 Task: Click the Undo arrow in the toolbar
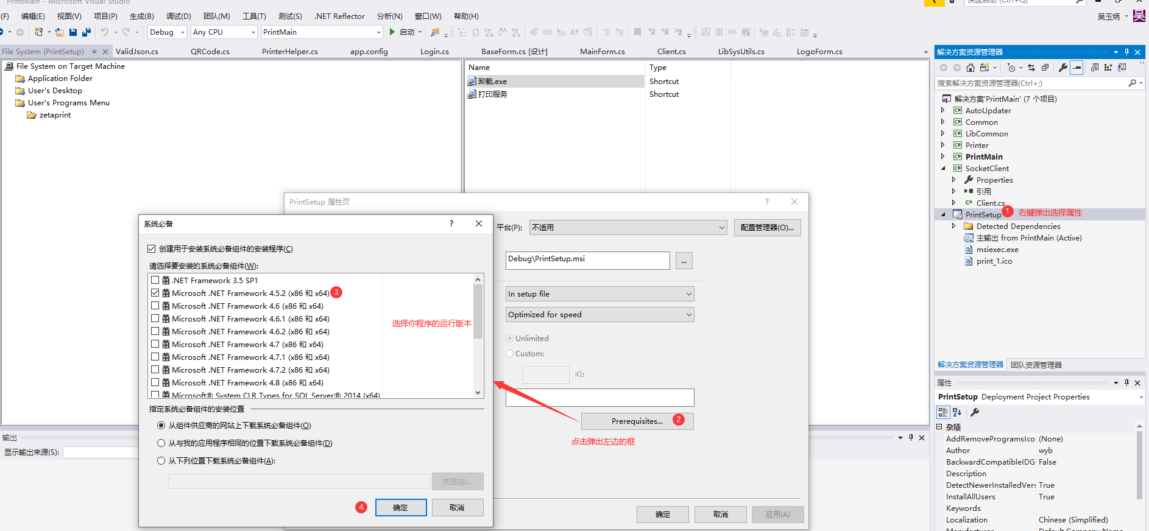[x=105, y=32]
